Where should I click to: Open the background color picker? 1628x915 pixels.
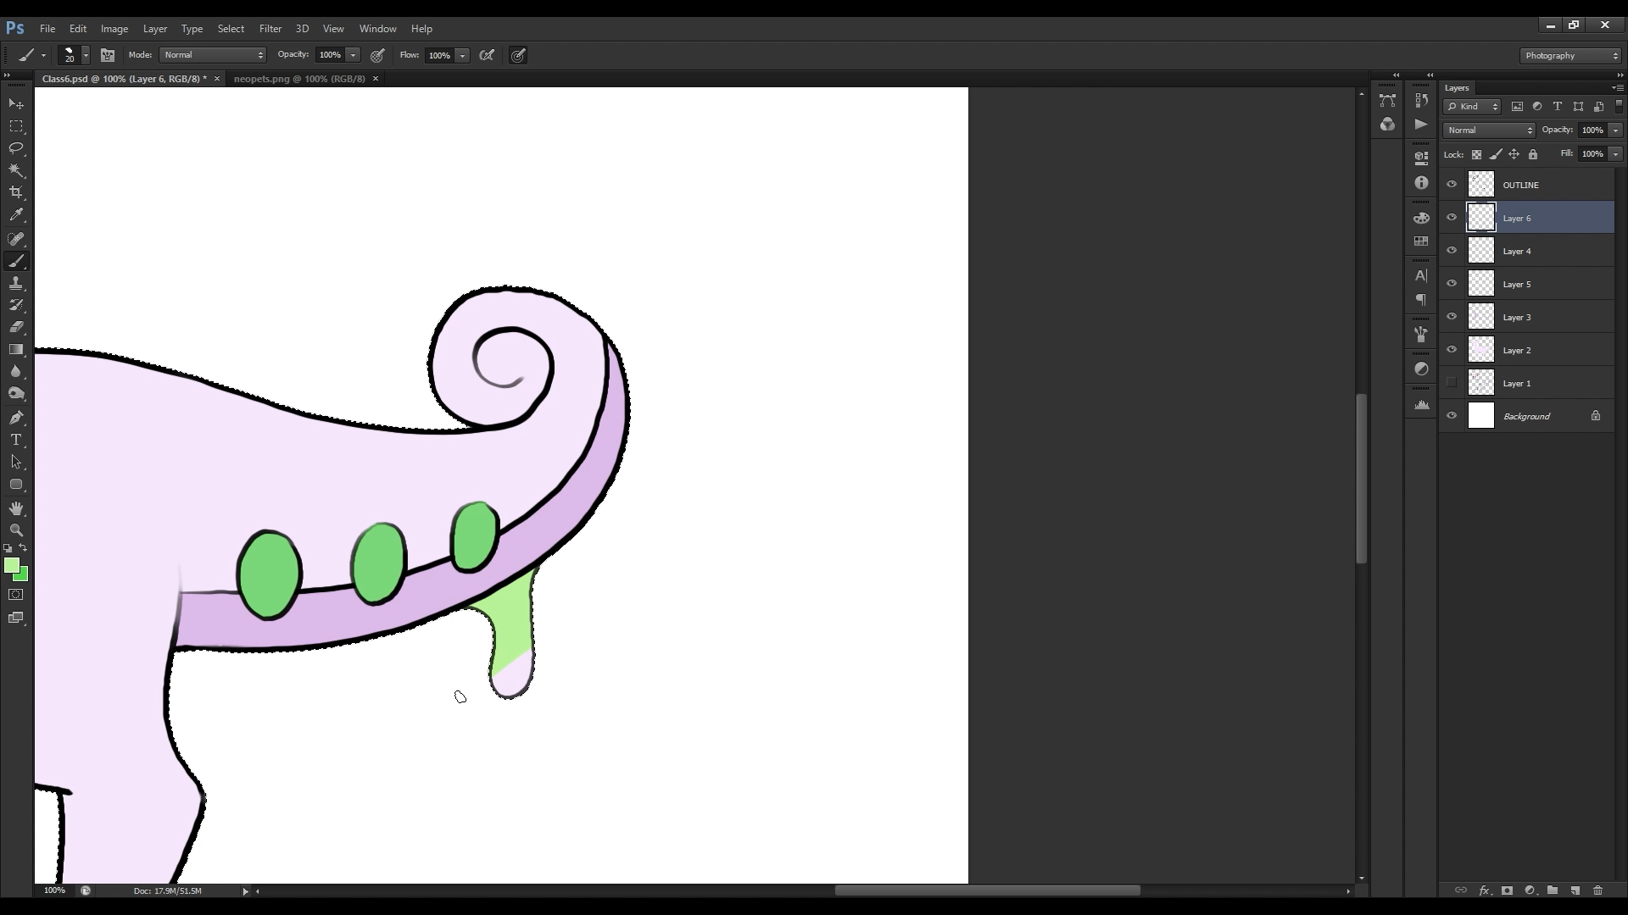24,577
